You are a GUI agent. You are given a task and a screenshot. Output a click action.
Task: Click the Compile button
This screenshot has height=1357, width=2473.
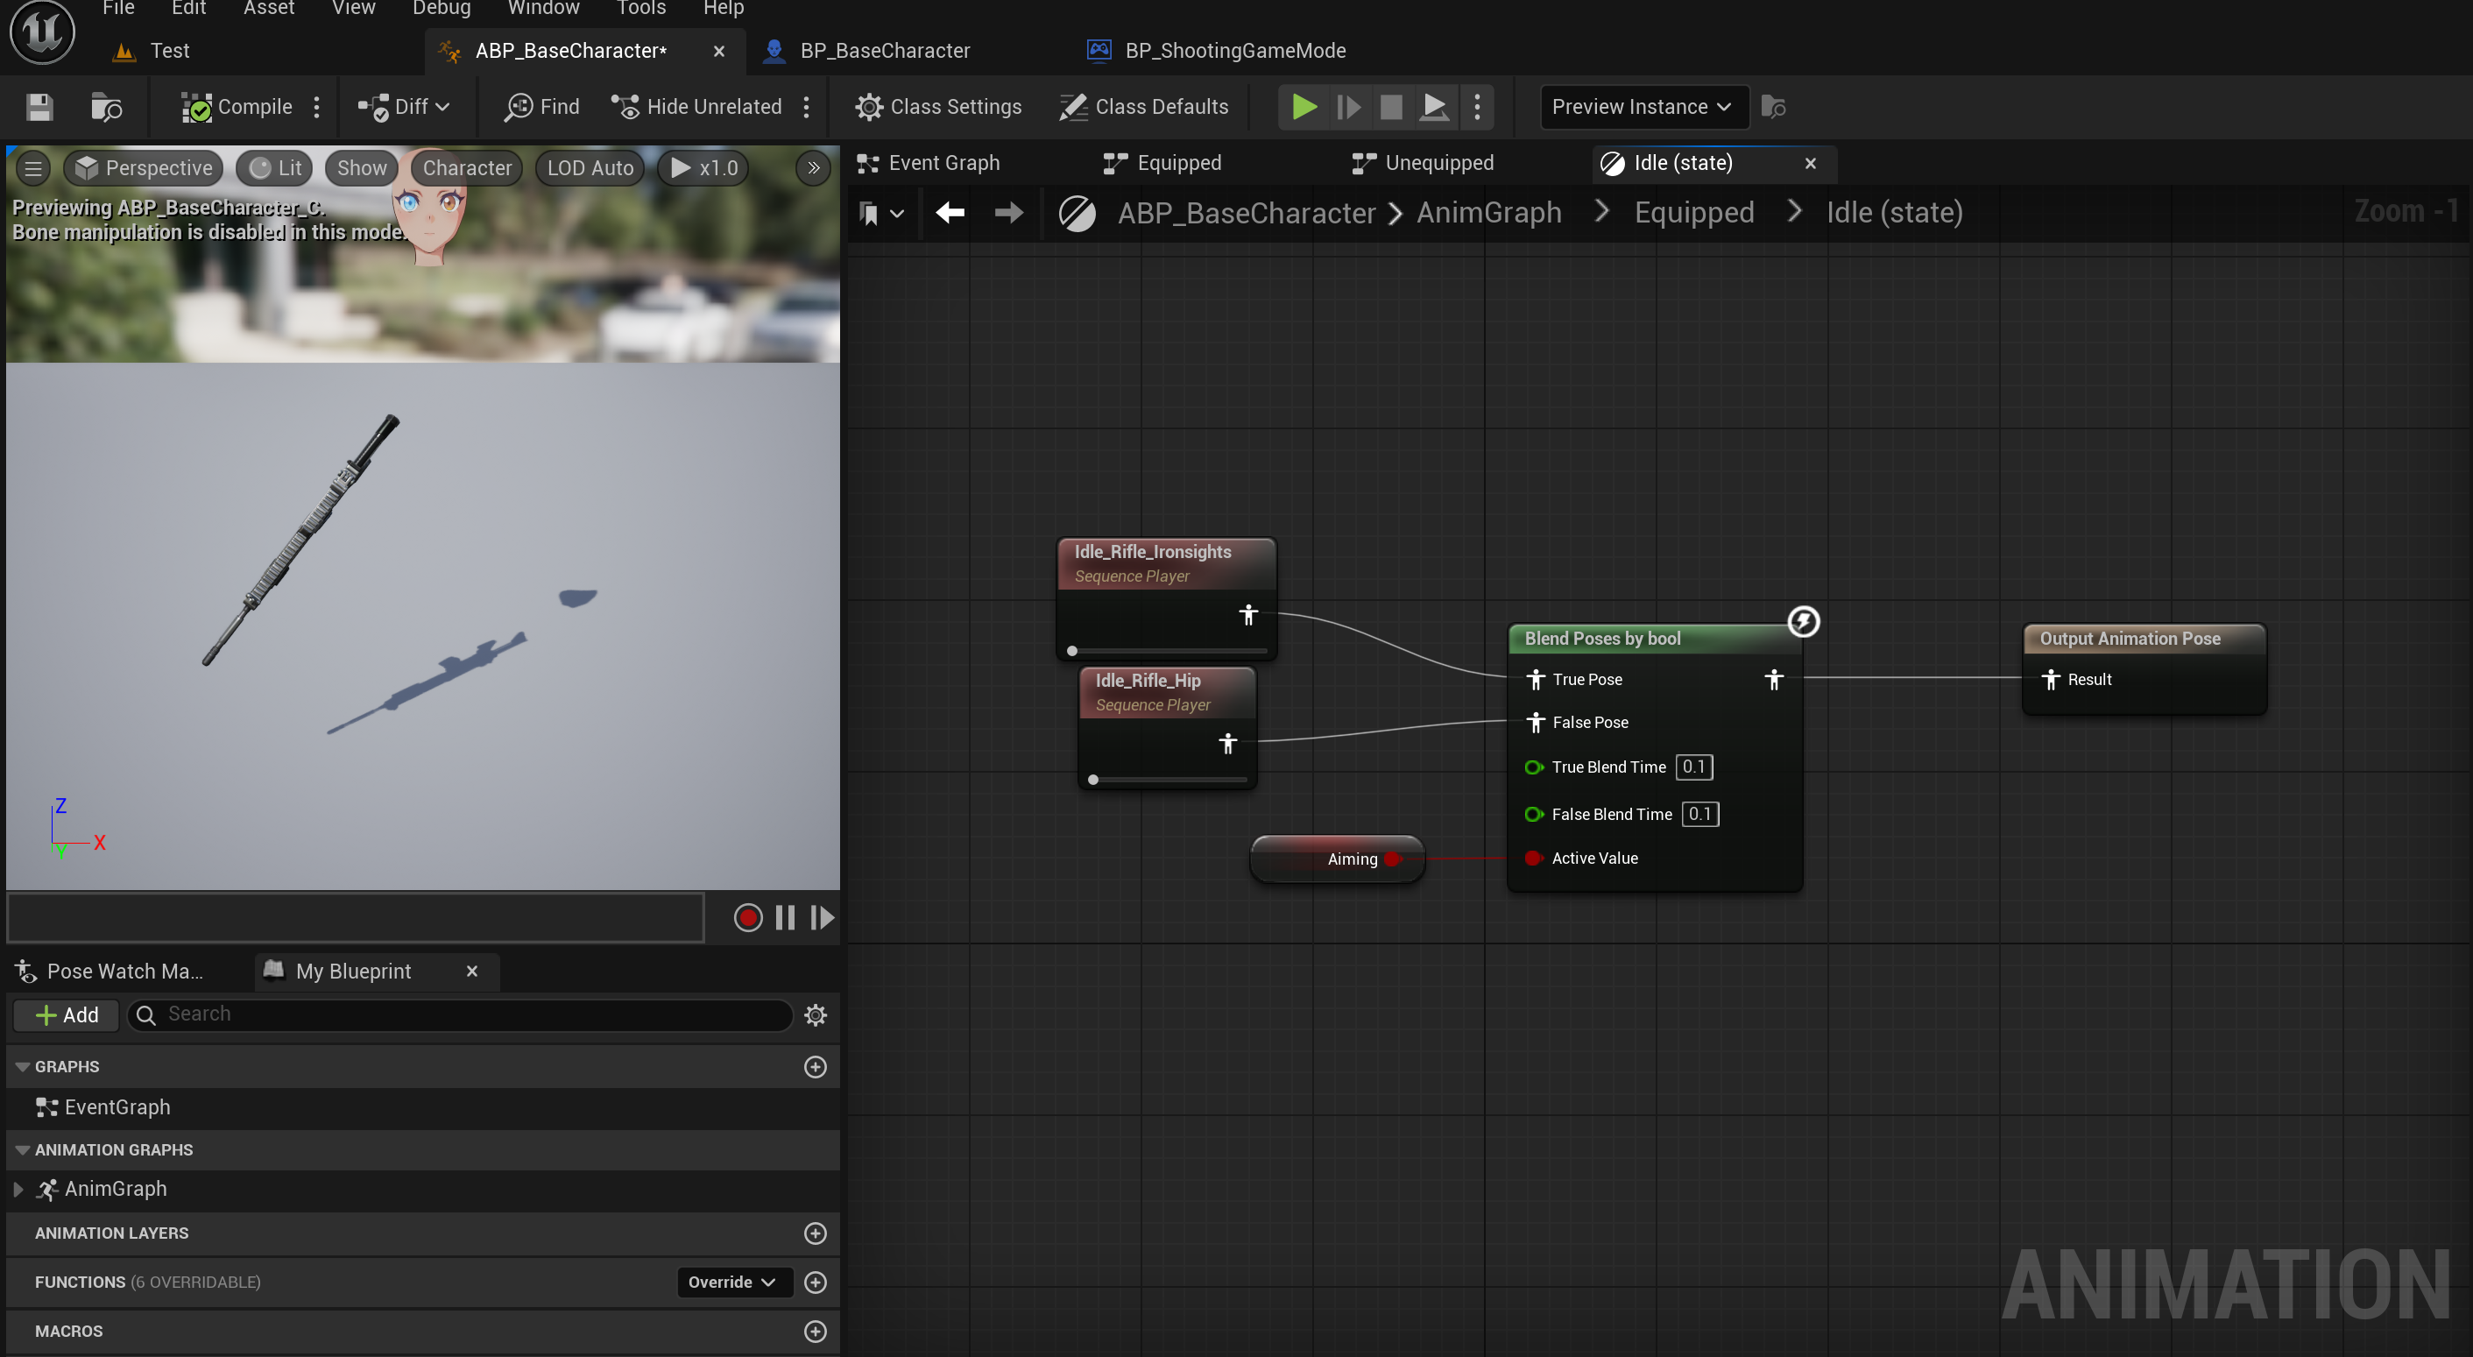pyautogui.click(x=237, y=107)
